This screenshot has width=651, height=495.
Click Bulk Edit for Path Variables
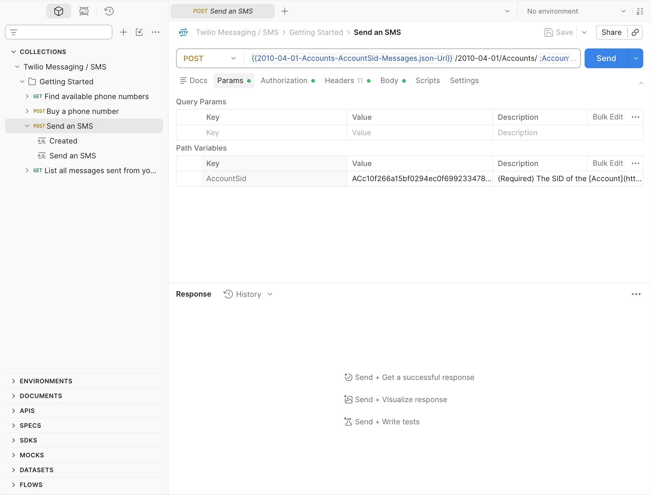(608, 163)
